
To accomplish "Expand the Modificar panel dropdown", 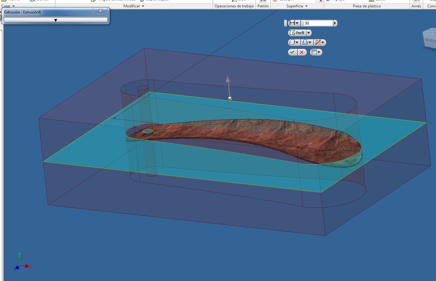I will tap(134, 6).
